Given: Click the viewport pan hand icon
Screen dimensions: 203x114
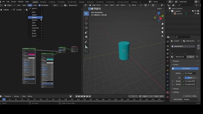Looking at the screenshot, I should (x=162, y=28).
